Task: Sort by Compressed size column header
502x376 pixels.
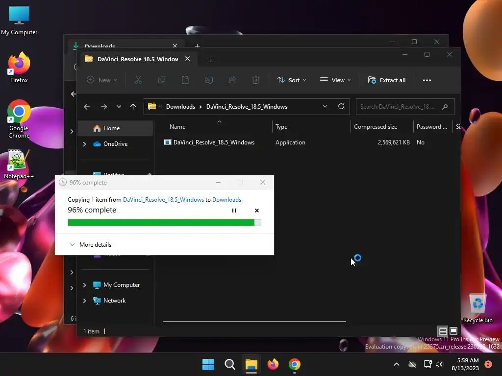Action: [x=376, y=127]
